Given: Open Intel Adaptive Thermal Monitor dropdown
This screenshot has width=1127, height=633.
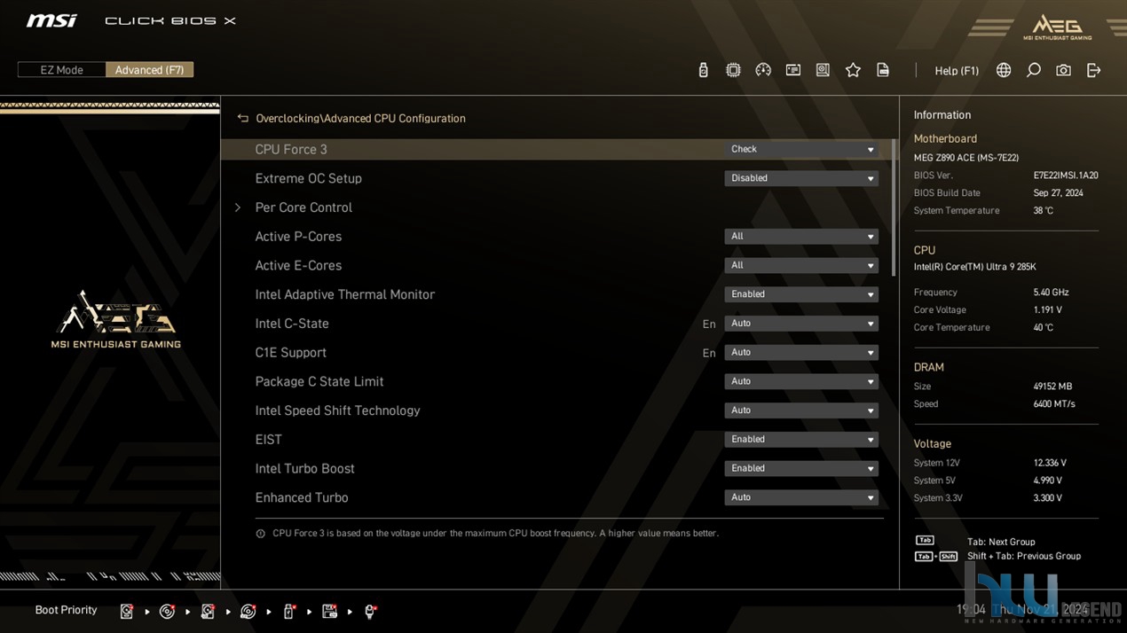Looking at the screenshot, I should (x=801, y=294).
